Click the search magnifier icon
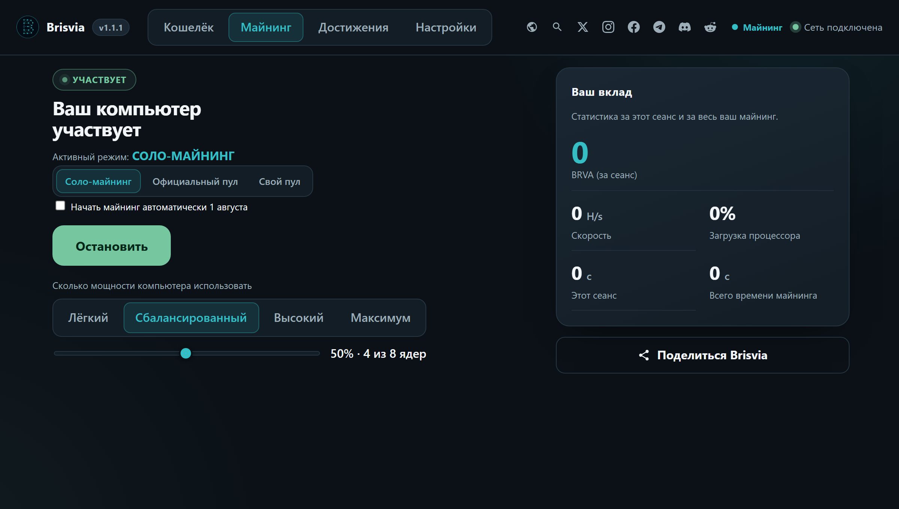This screenshot has width=899, height=509. (557, 27)
